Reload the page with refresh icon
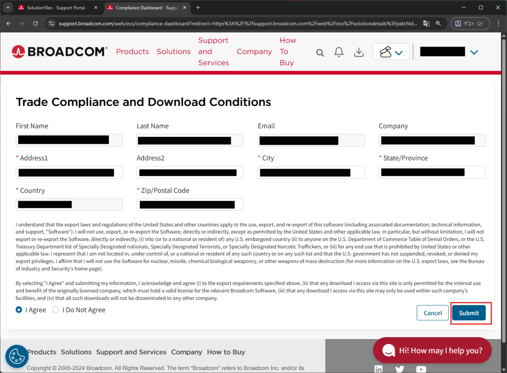Image resolution: width=507 pixels, height=373 pixels. [x=35, y=24]
